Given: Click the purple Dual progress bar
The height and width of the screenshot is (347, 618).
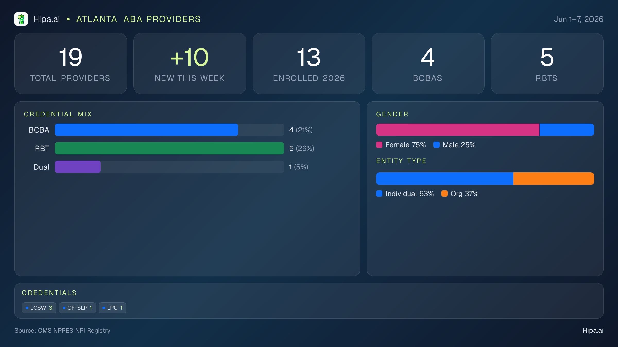Looking at the screenshot, I should tap(78, 167).
